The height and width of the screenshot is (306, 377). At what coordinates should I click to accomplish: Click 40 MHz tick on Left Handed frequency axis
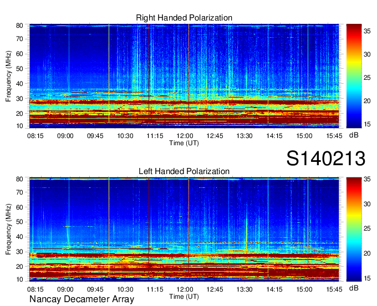[x=19, y=237]
